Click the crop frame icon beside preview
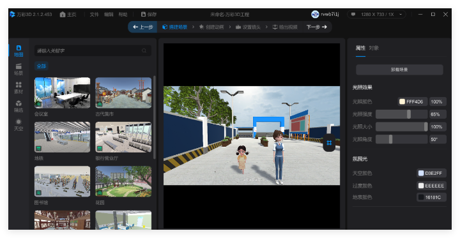 tap(329, 143)
